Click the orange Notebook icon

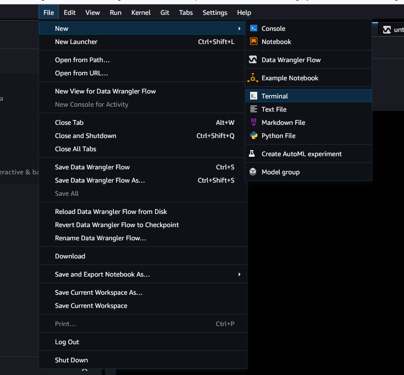253,42
